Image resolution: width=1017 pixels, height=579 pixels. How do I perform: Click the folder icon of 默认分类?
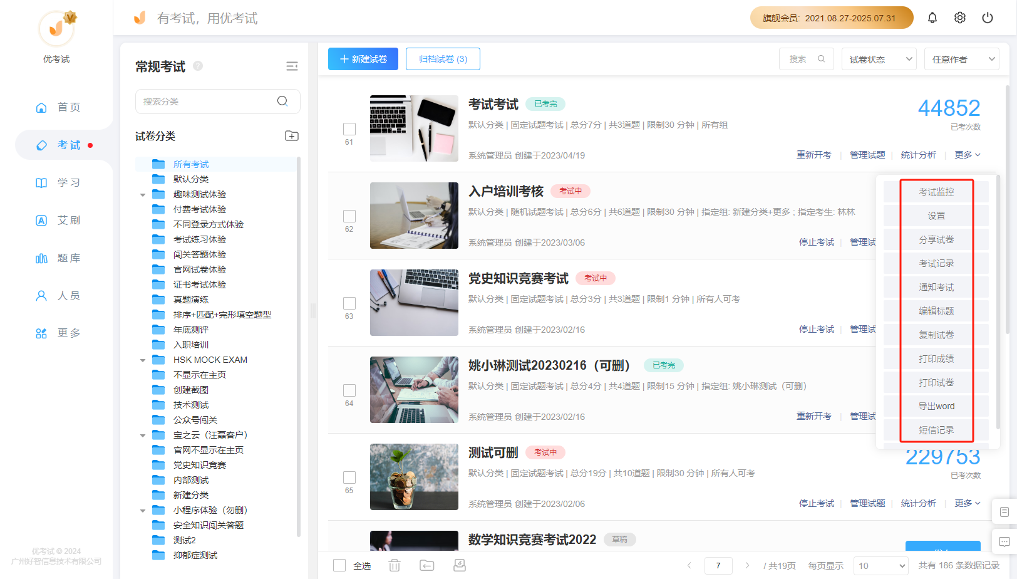158,179
